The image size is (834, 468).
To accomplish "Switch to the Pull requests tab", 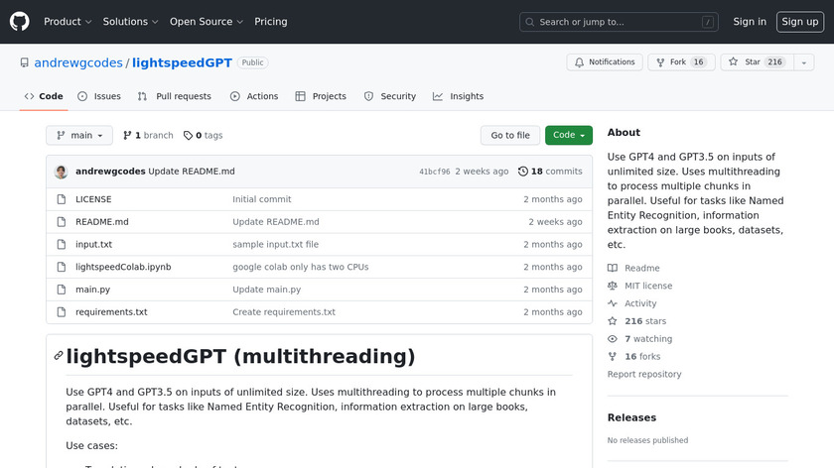I will (x=175, y=96).
